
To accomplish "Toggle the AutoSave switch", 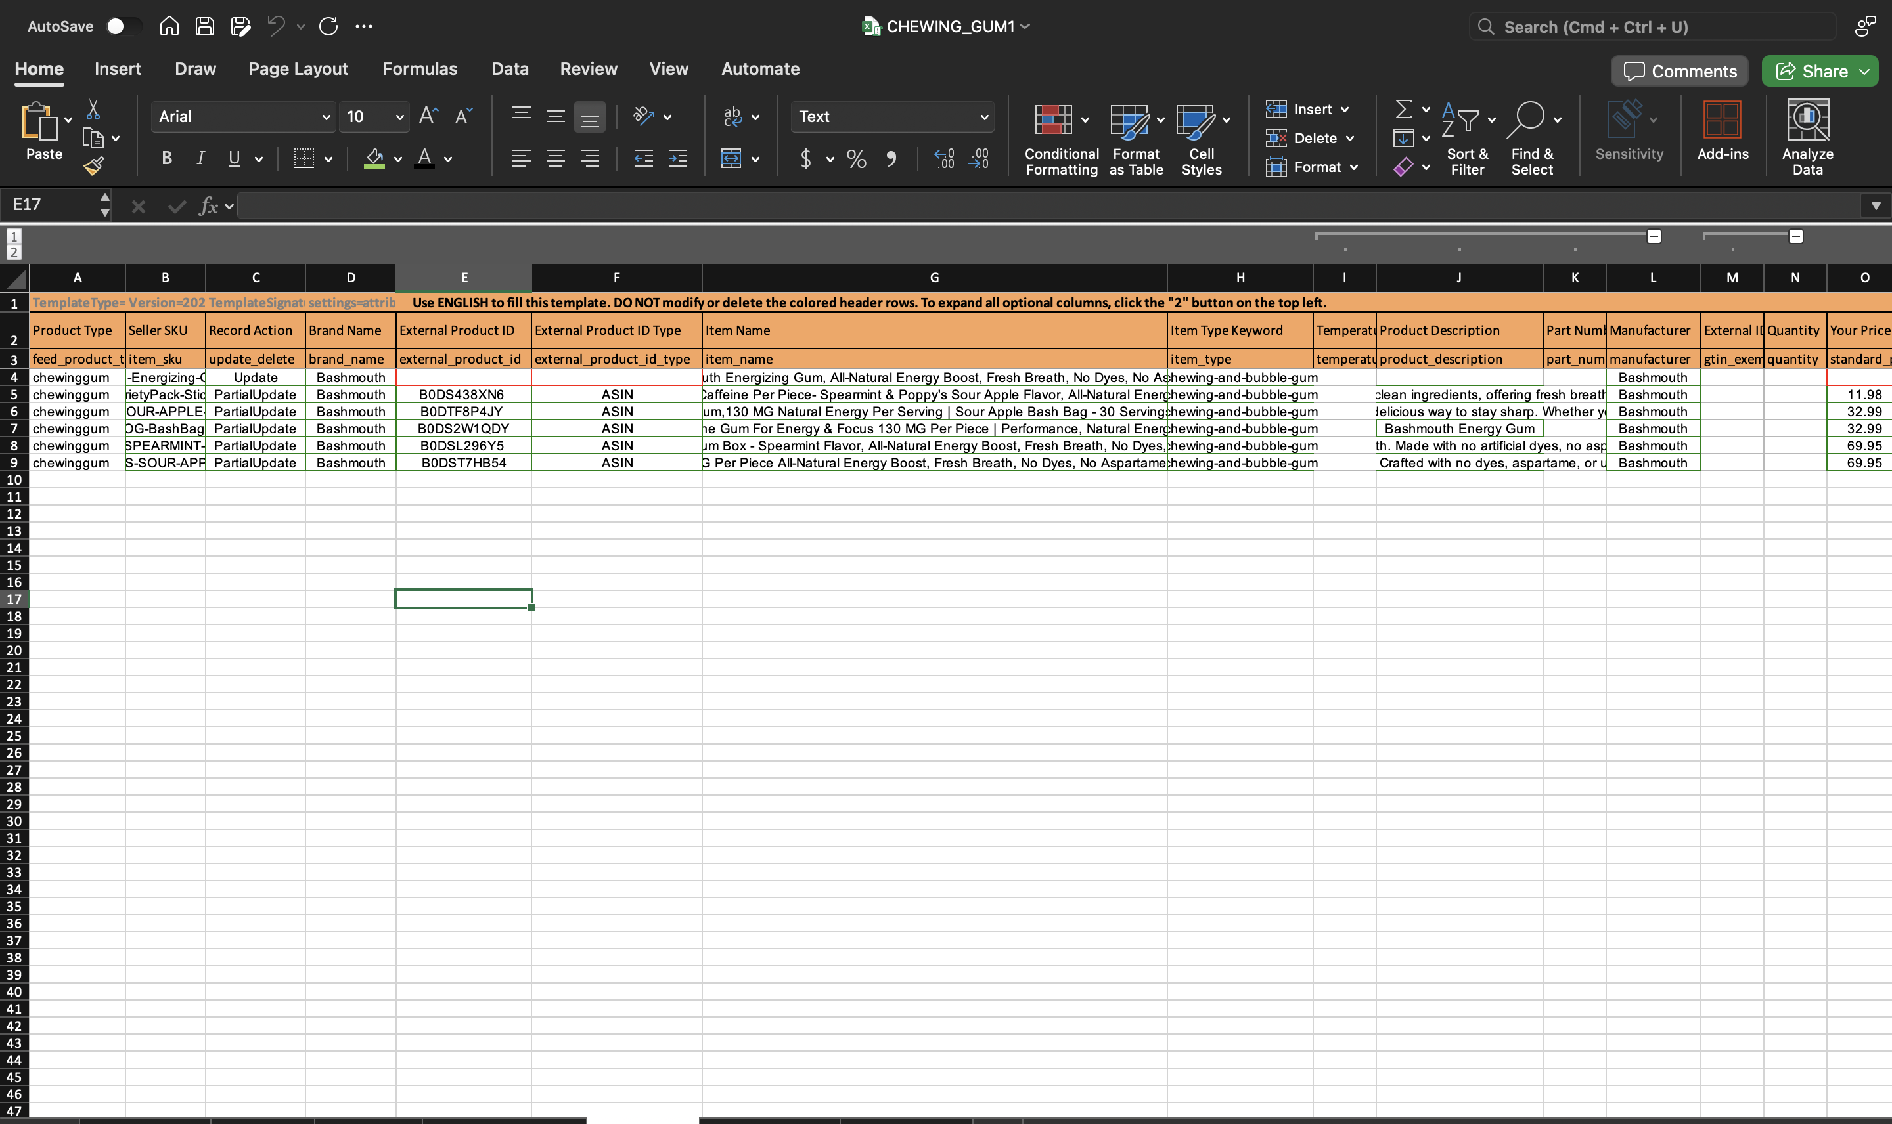I will coord(124,26).
